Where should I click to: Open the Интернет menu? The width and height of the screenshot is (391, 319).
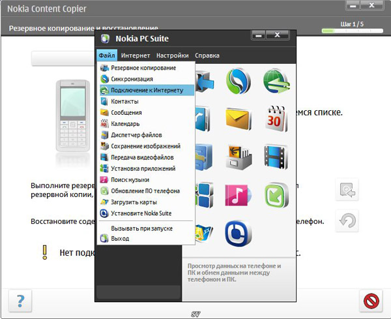135,55
